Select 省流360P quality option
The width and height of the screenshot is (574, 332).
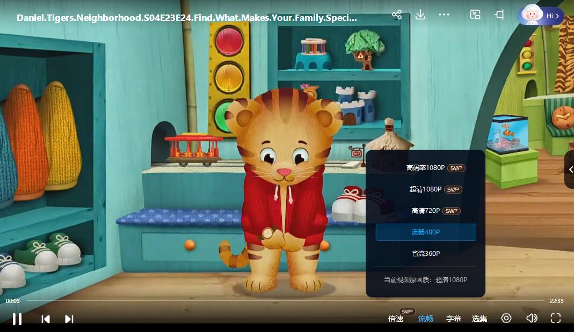[426, 253]
